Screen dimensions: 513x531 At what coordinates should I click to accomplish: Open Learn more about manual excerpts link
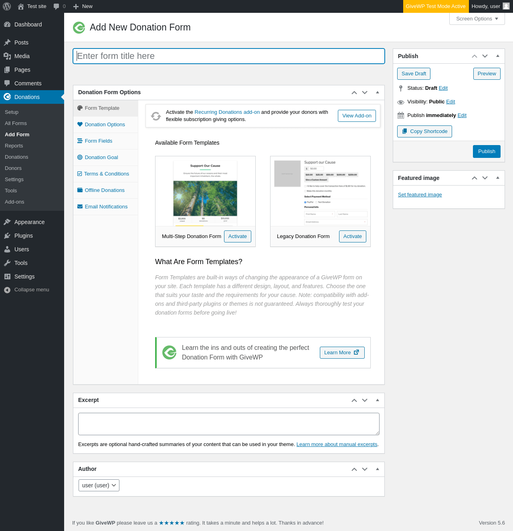337,444
